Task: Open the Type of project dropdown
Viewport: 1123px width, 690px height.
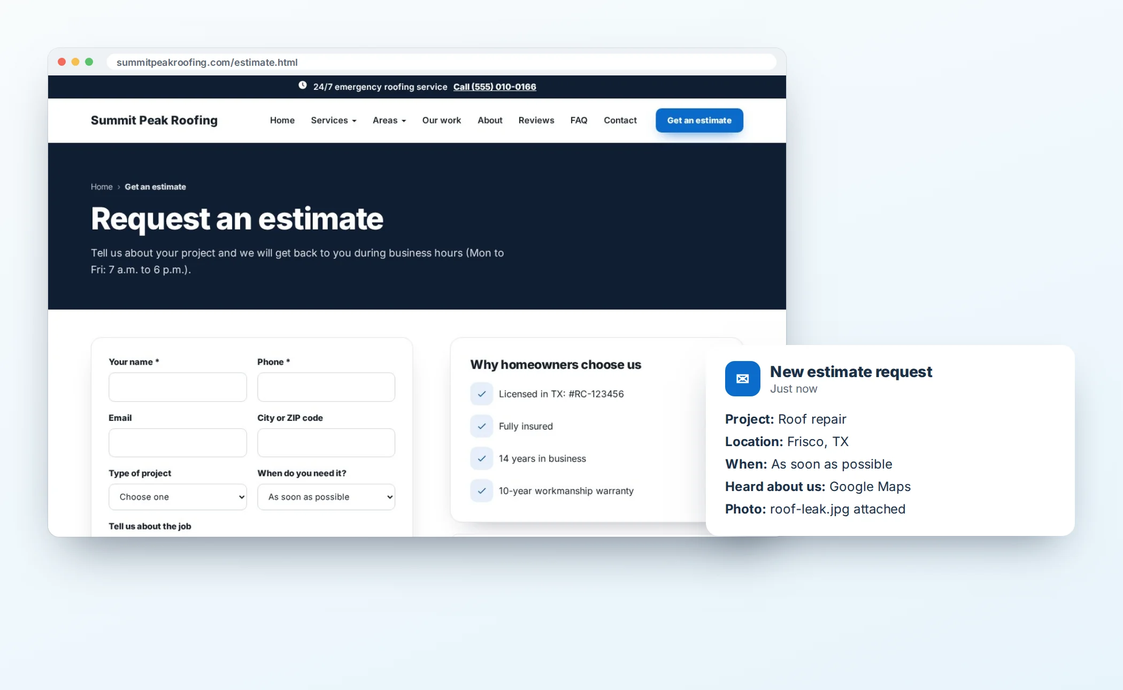Action: pyautogui.click(x=178, y=497)
